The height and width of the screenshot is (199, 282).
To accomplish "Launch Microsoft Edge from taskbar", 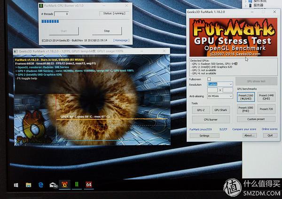I will (x=41, y=185).
